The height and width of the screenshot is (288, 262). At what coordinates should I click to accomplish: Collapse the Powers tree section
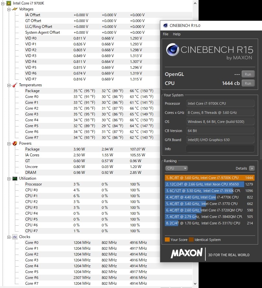tap(9, 144)
